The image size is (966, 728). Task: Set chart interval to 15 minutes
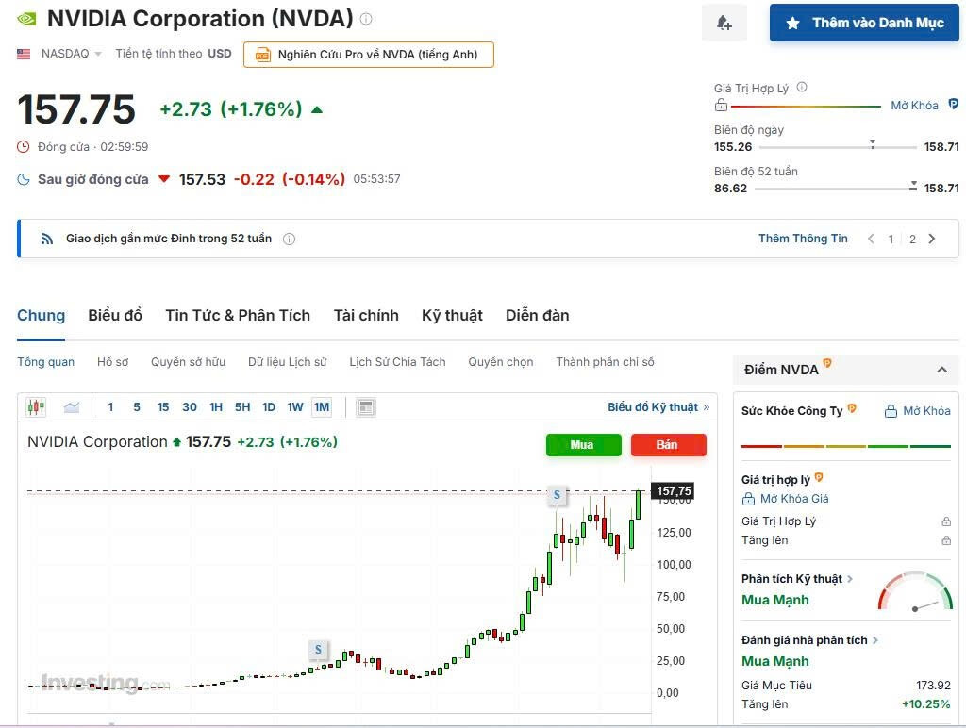(x=162, y=407)
